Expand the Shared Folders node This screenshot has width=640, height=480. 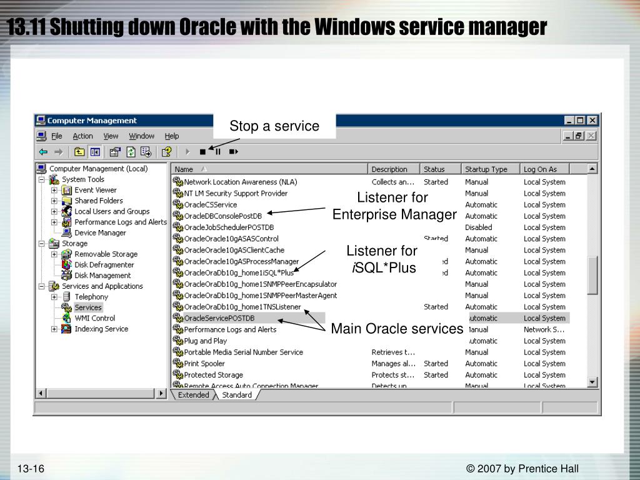click(x=54, y=201)
